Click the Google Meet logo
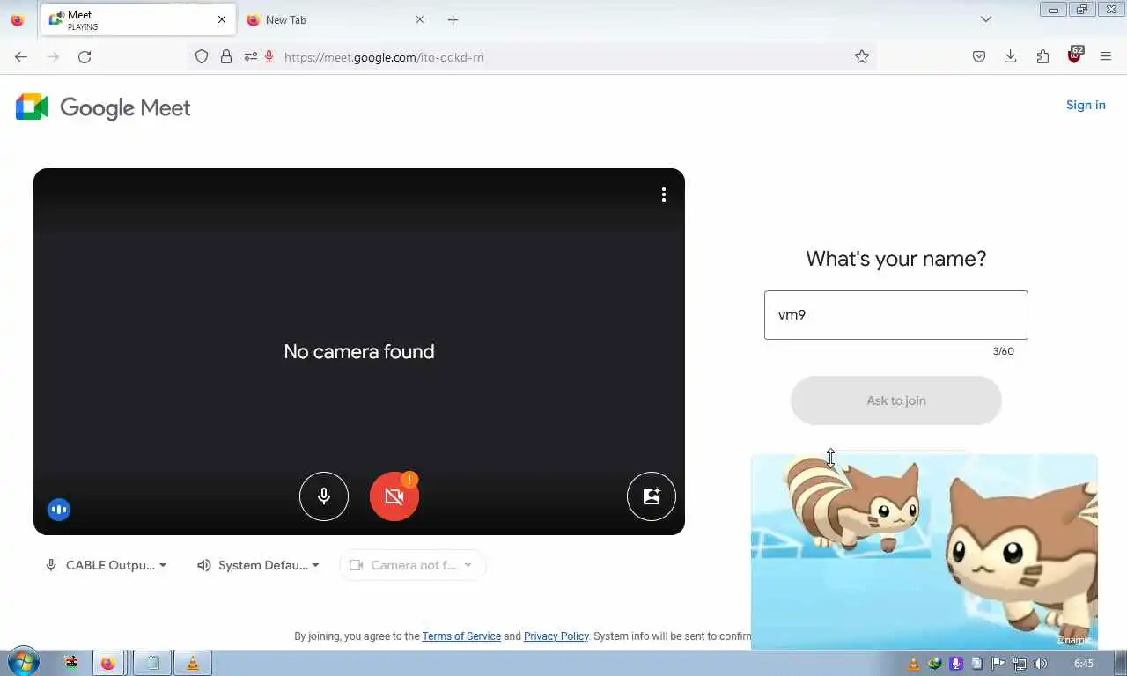Image resolution: width=1127 pixels, height=676 pixels. [103, 107]
